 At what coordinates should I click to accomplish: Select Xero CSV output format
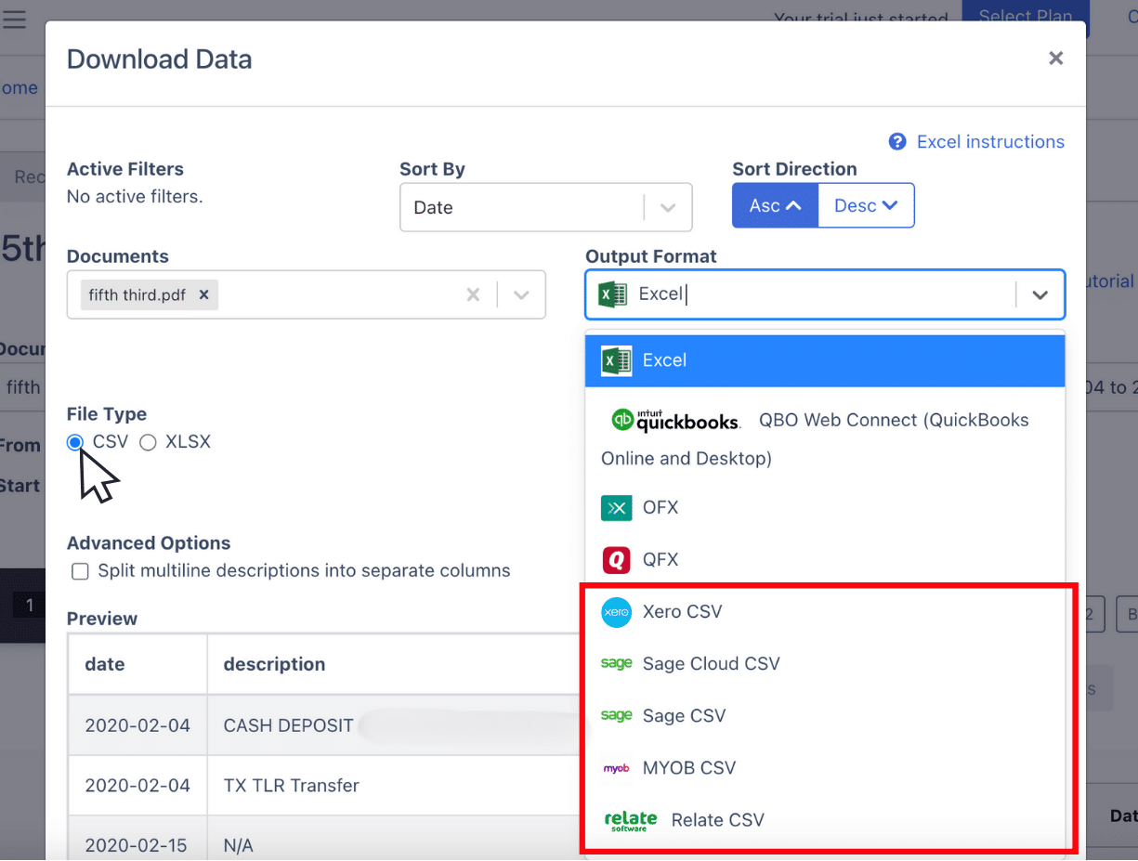825,611
